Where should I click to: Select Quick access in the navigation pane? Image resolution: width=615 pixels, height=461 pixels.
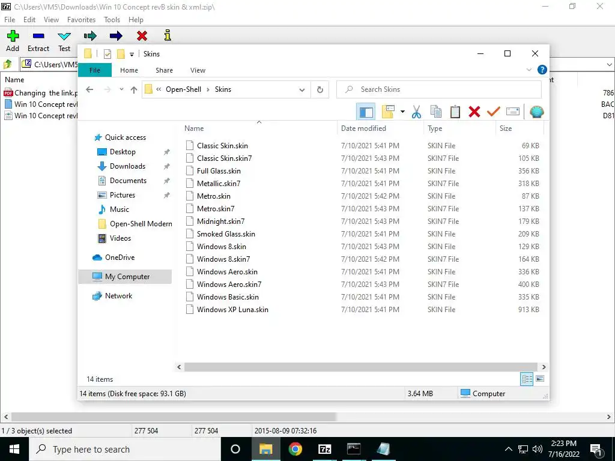pyautogui.click(x=125, y=137)
